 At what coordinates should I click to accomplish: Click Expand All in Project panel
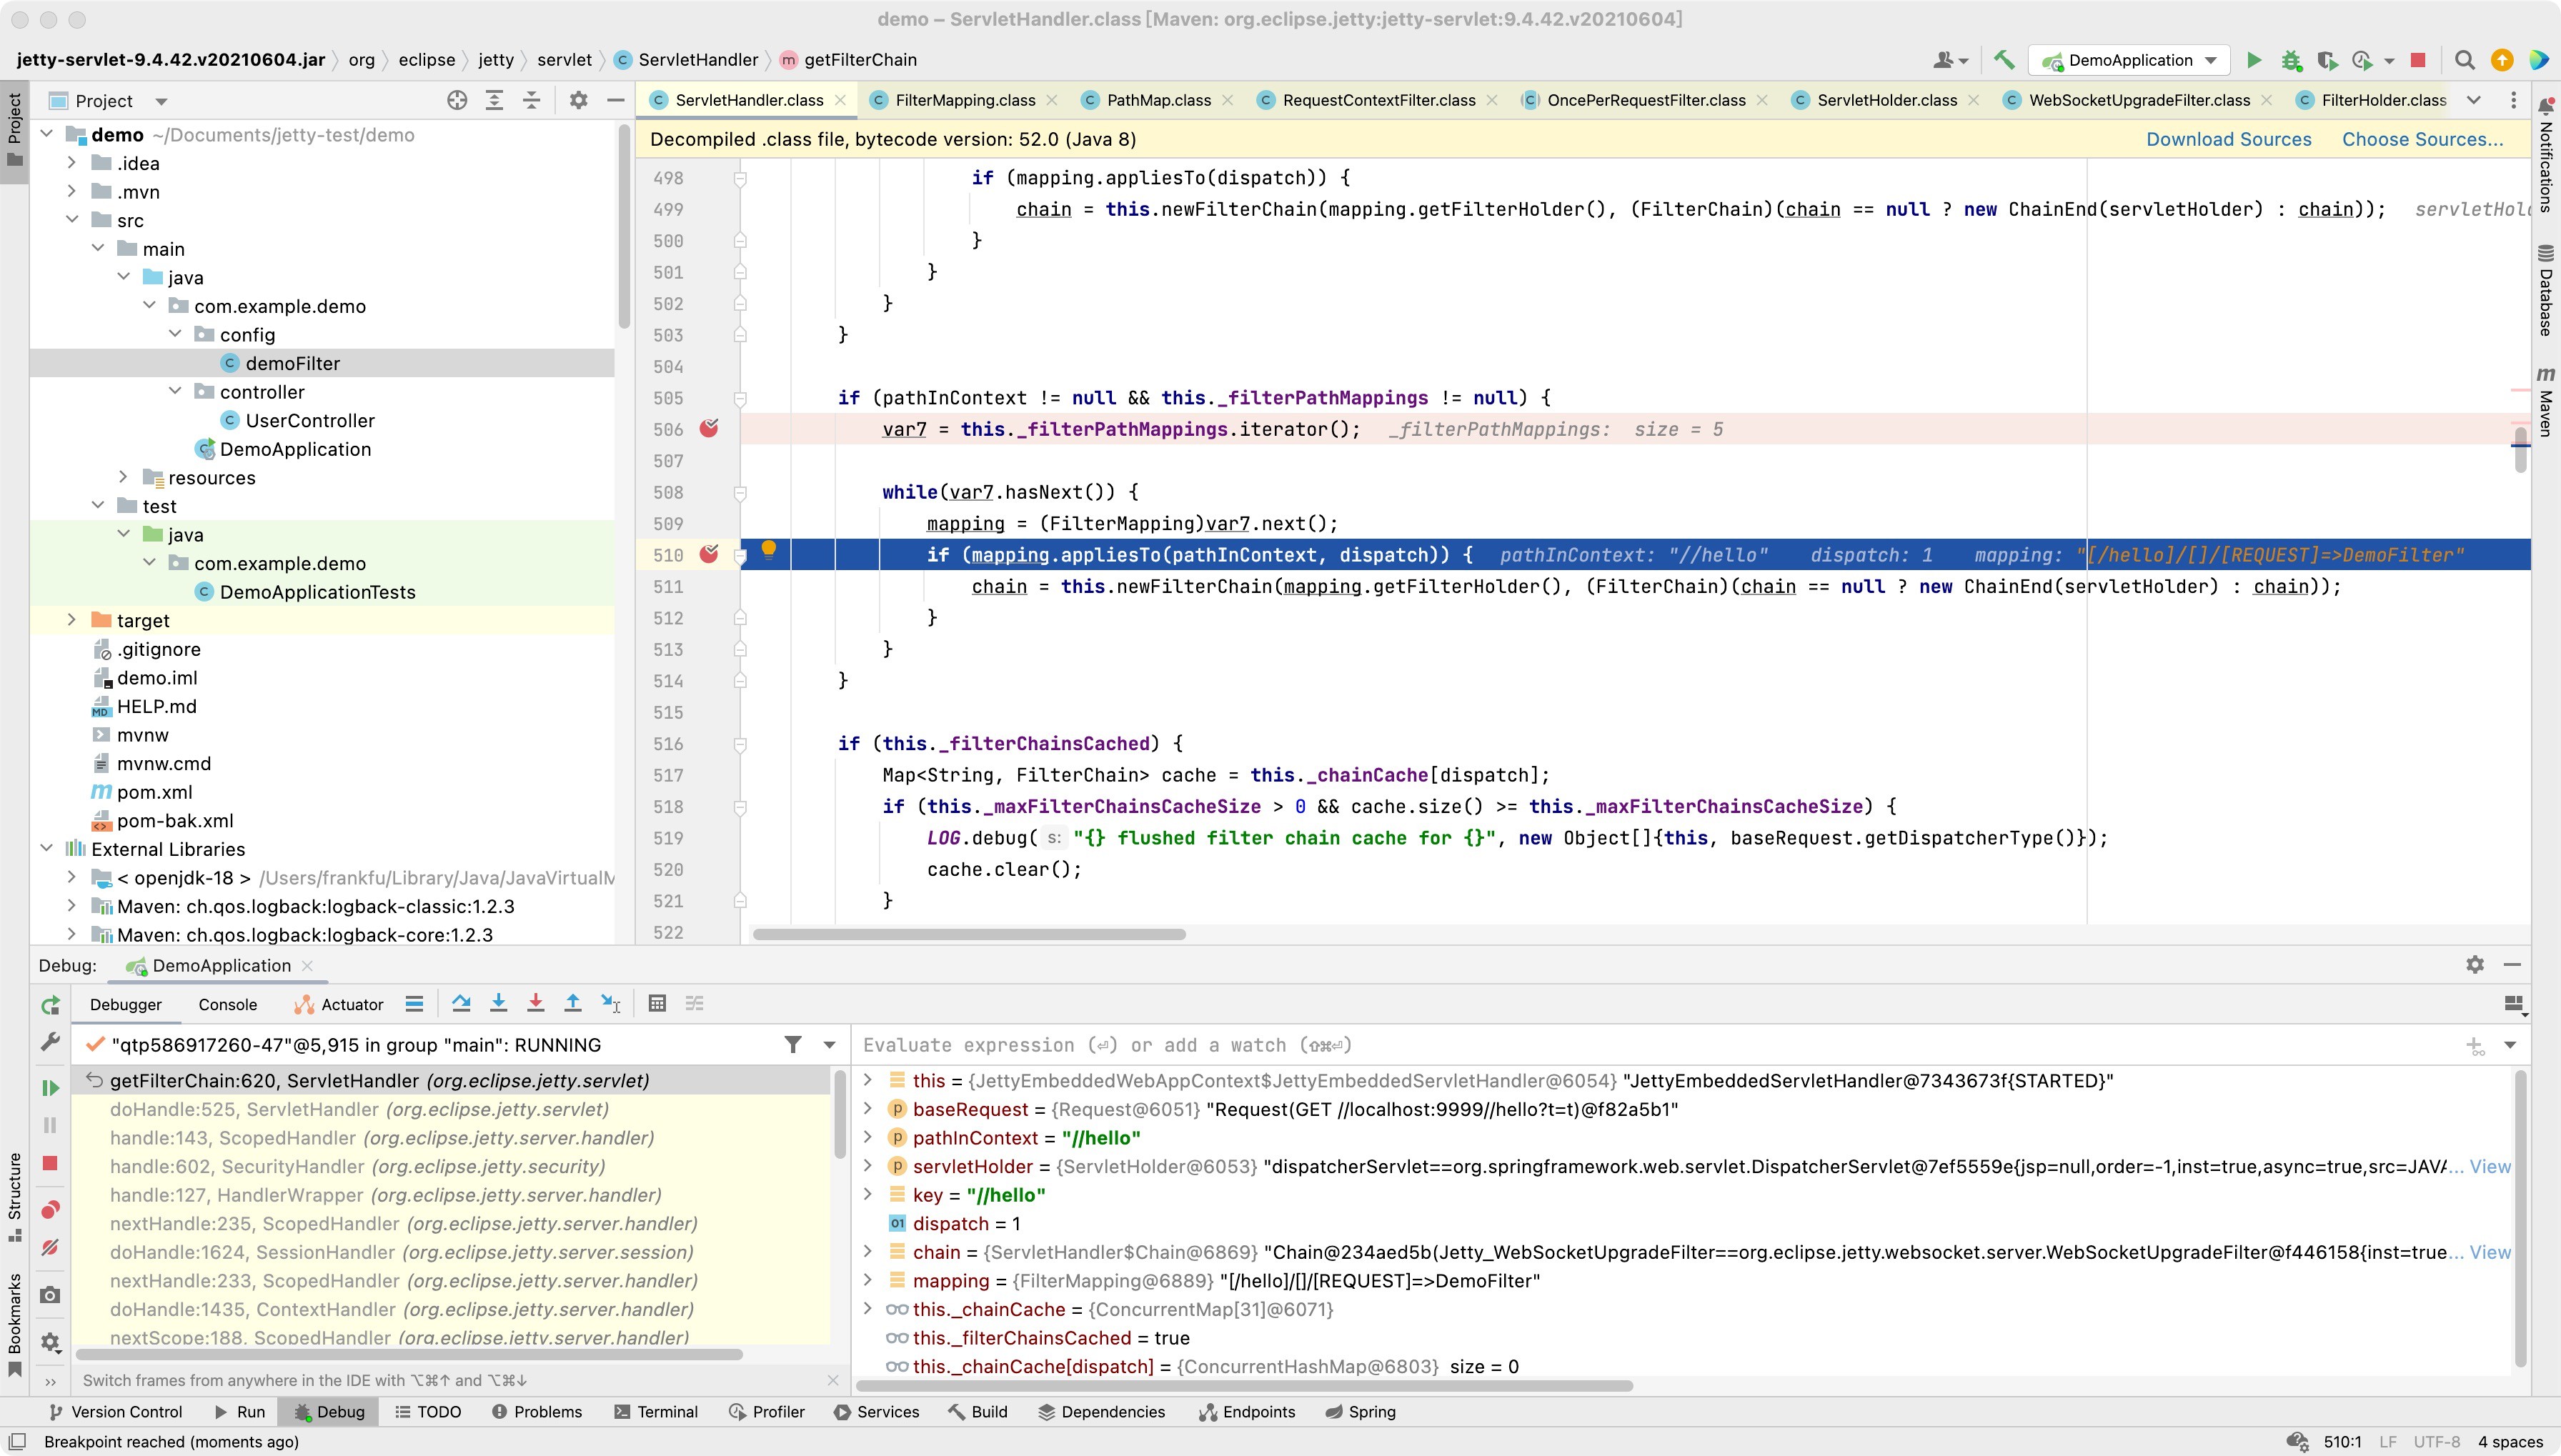(x=494, y=100)
